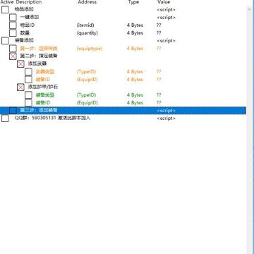254x254 pixels.
Task: Select the 物品添加 description
Action: [24, 9]
